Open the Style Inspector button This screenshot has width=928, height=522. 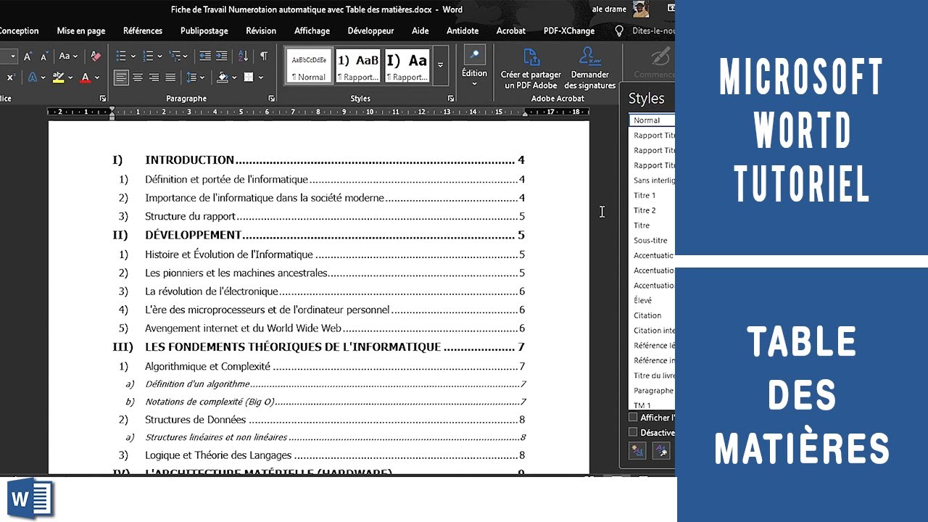(661, 451)
